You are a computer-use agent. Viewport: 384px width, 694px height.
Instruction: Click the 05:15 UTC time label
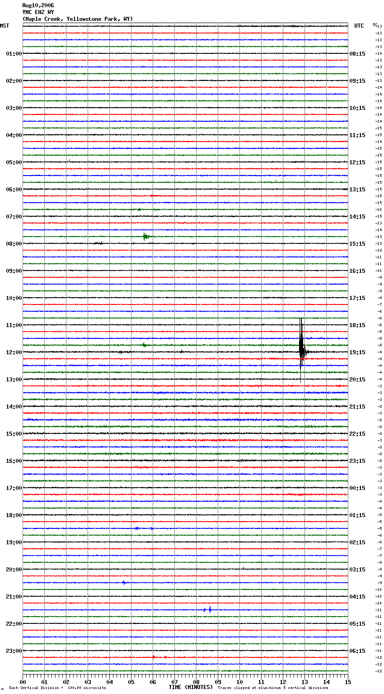(357, 624)
